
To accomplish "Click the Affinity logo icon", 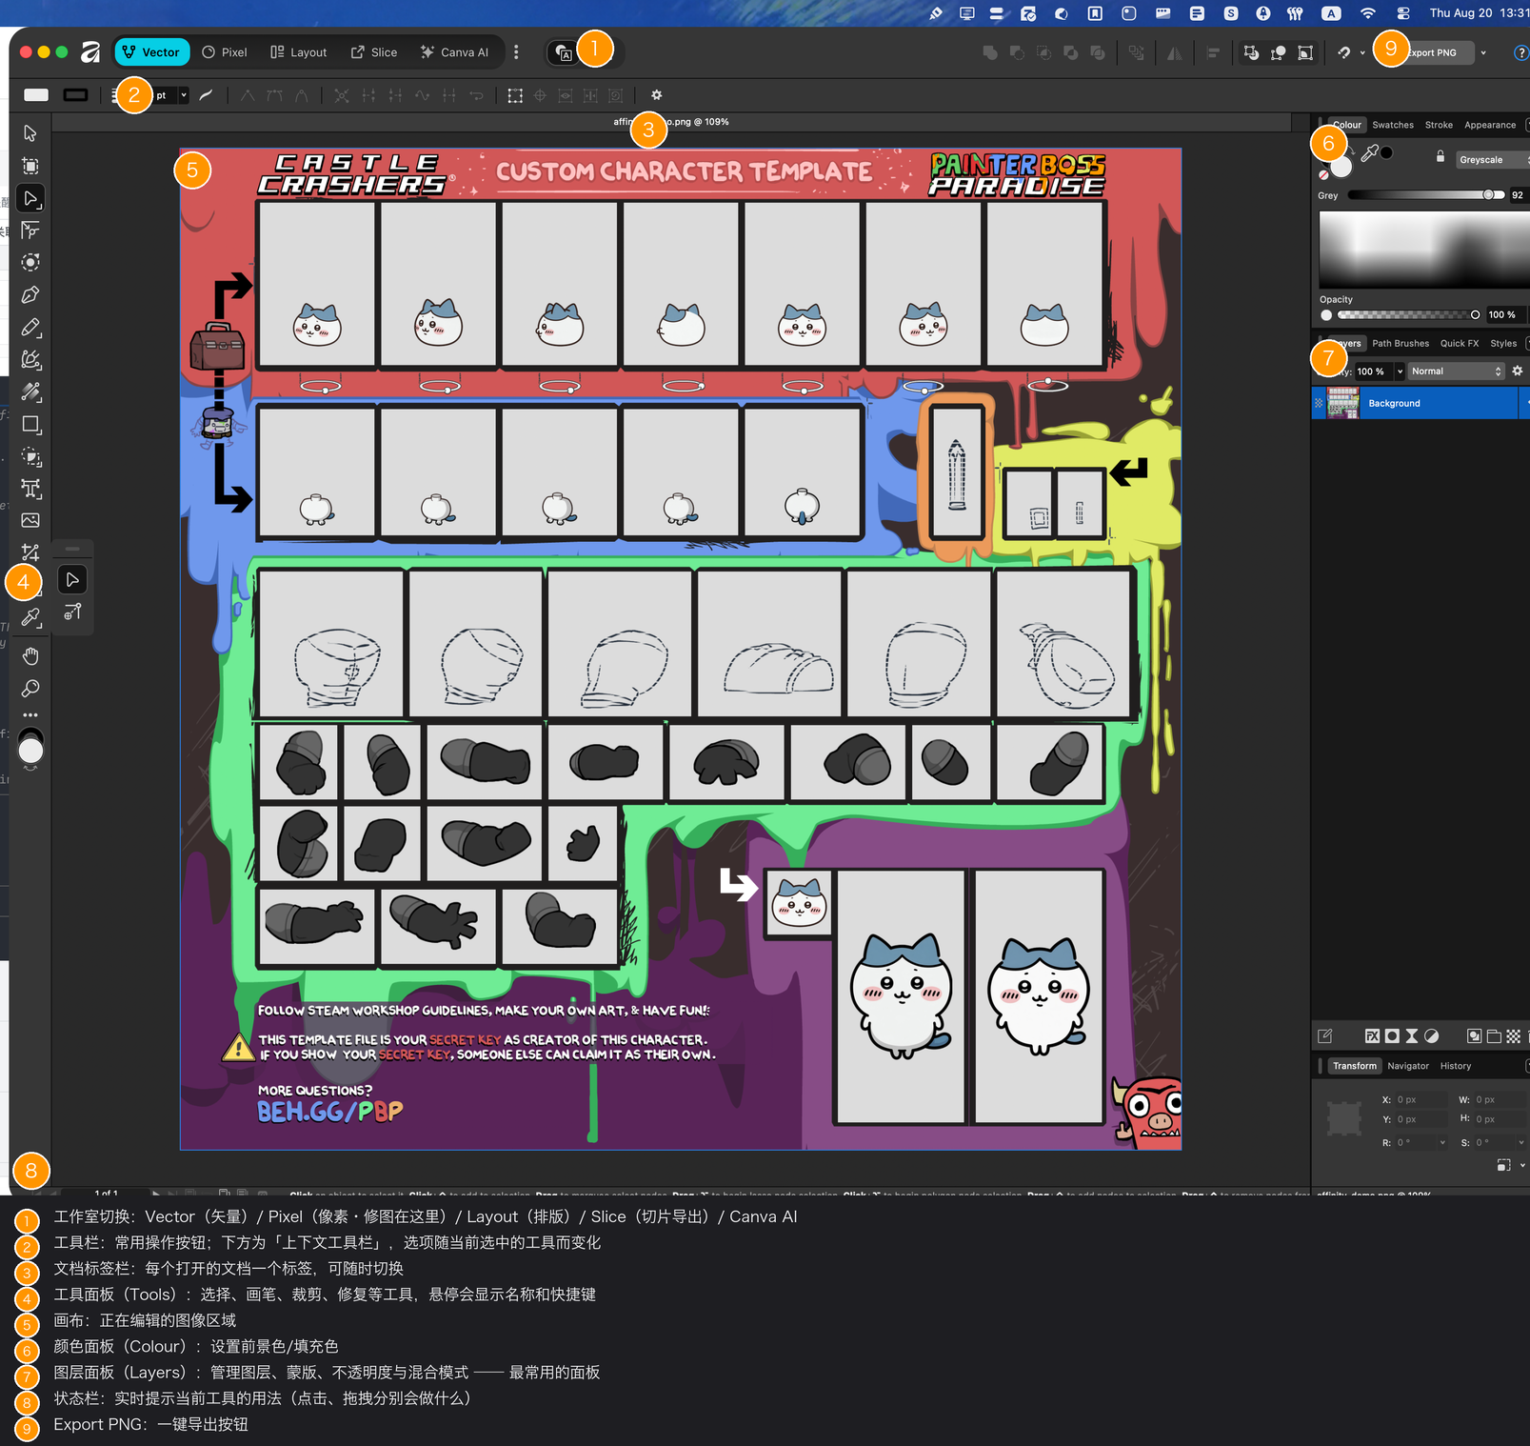I will tap(90, 52).
